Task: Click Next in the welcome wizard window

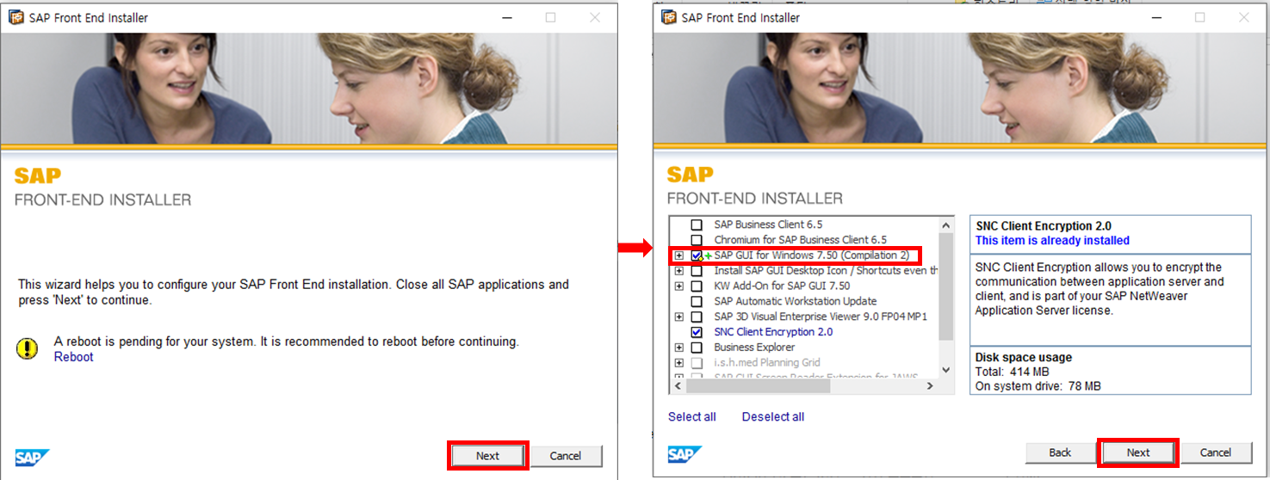Action: 487,456
